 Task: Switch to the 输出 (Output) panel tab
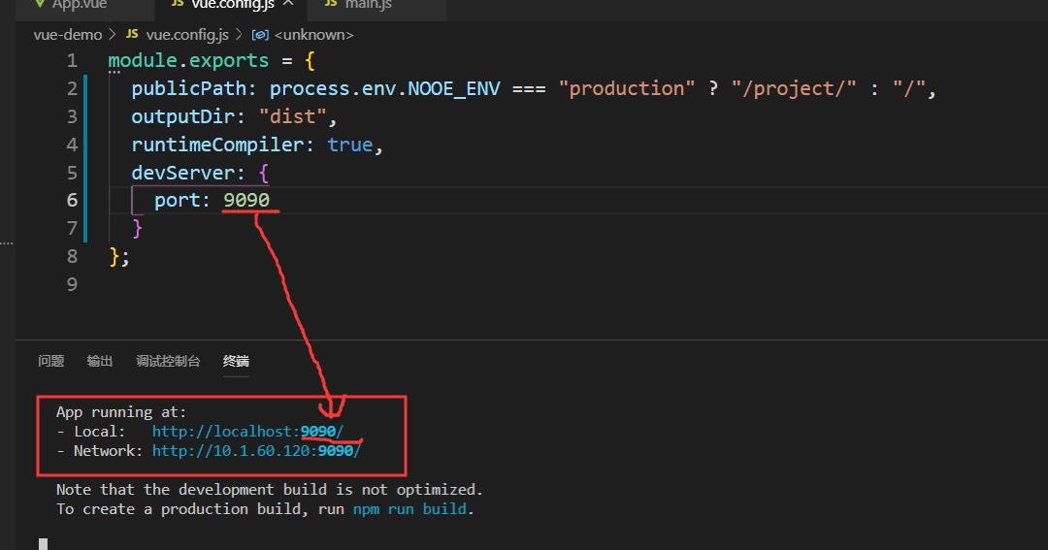pyautogui.click(x=100, y=361)
